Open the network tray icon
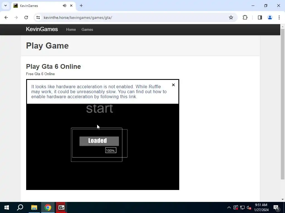The image size is (285, 213). [242, 207]
